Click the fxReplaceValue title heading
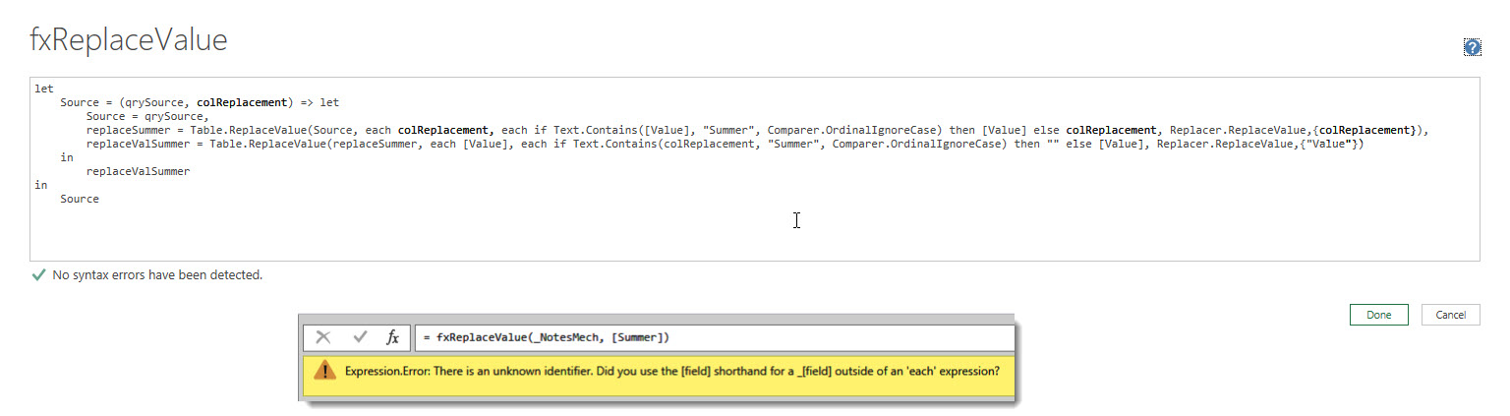Screen dimensions: 1510x416 (x=128, y=40)
